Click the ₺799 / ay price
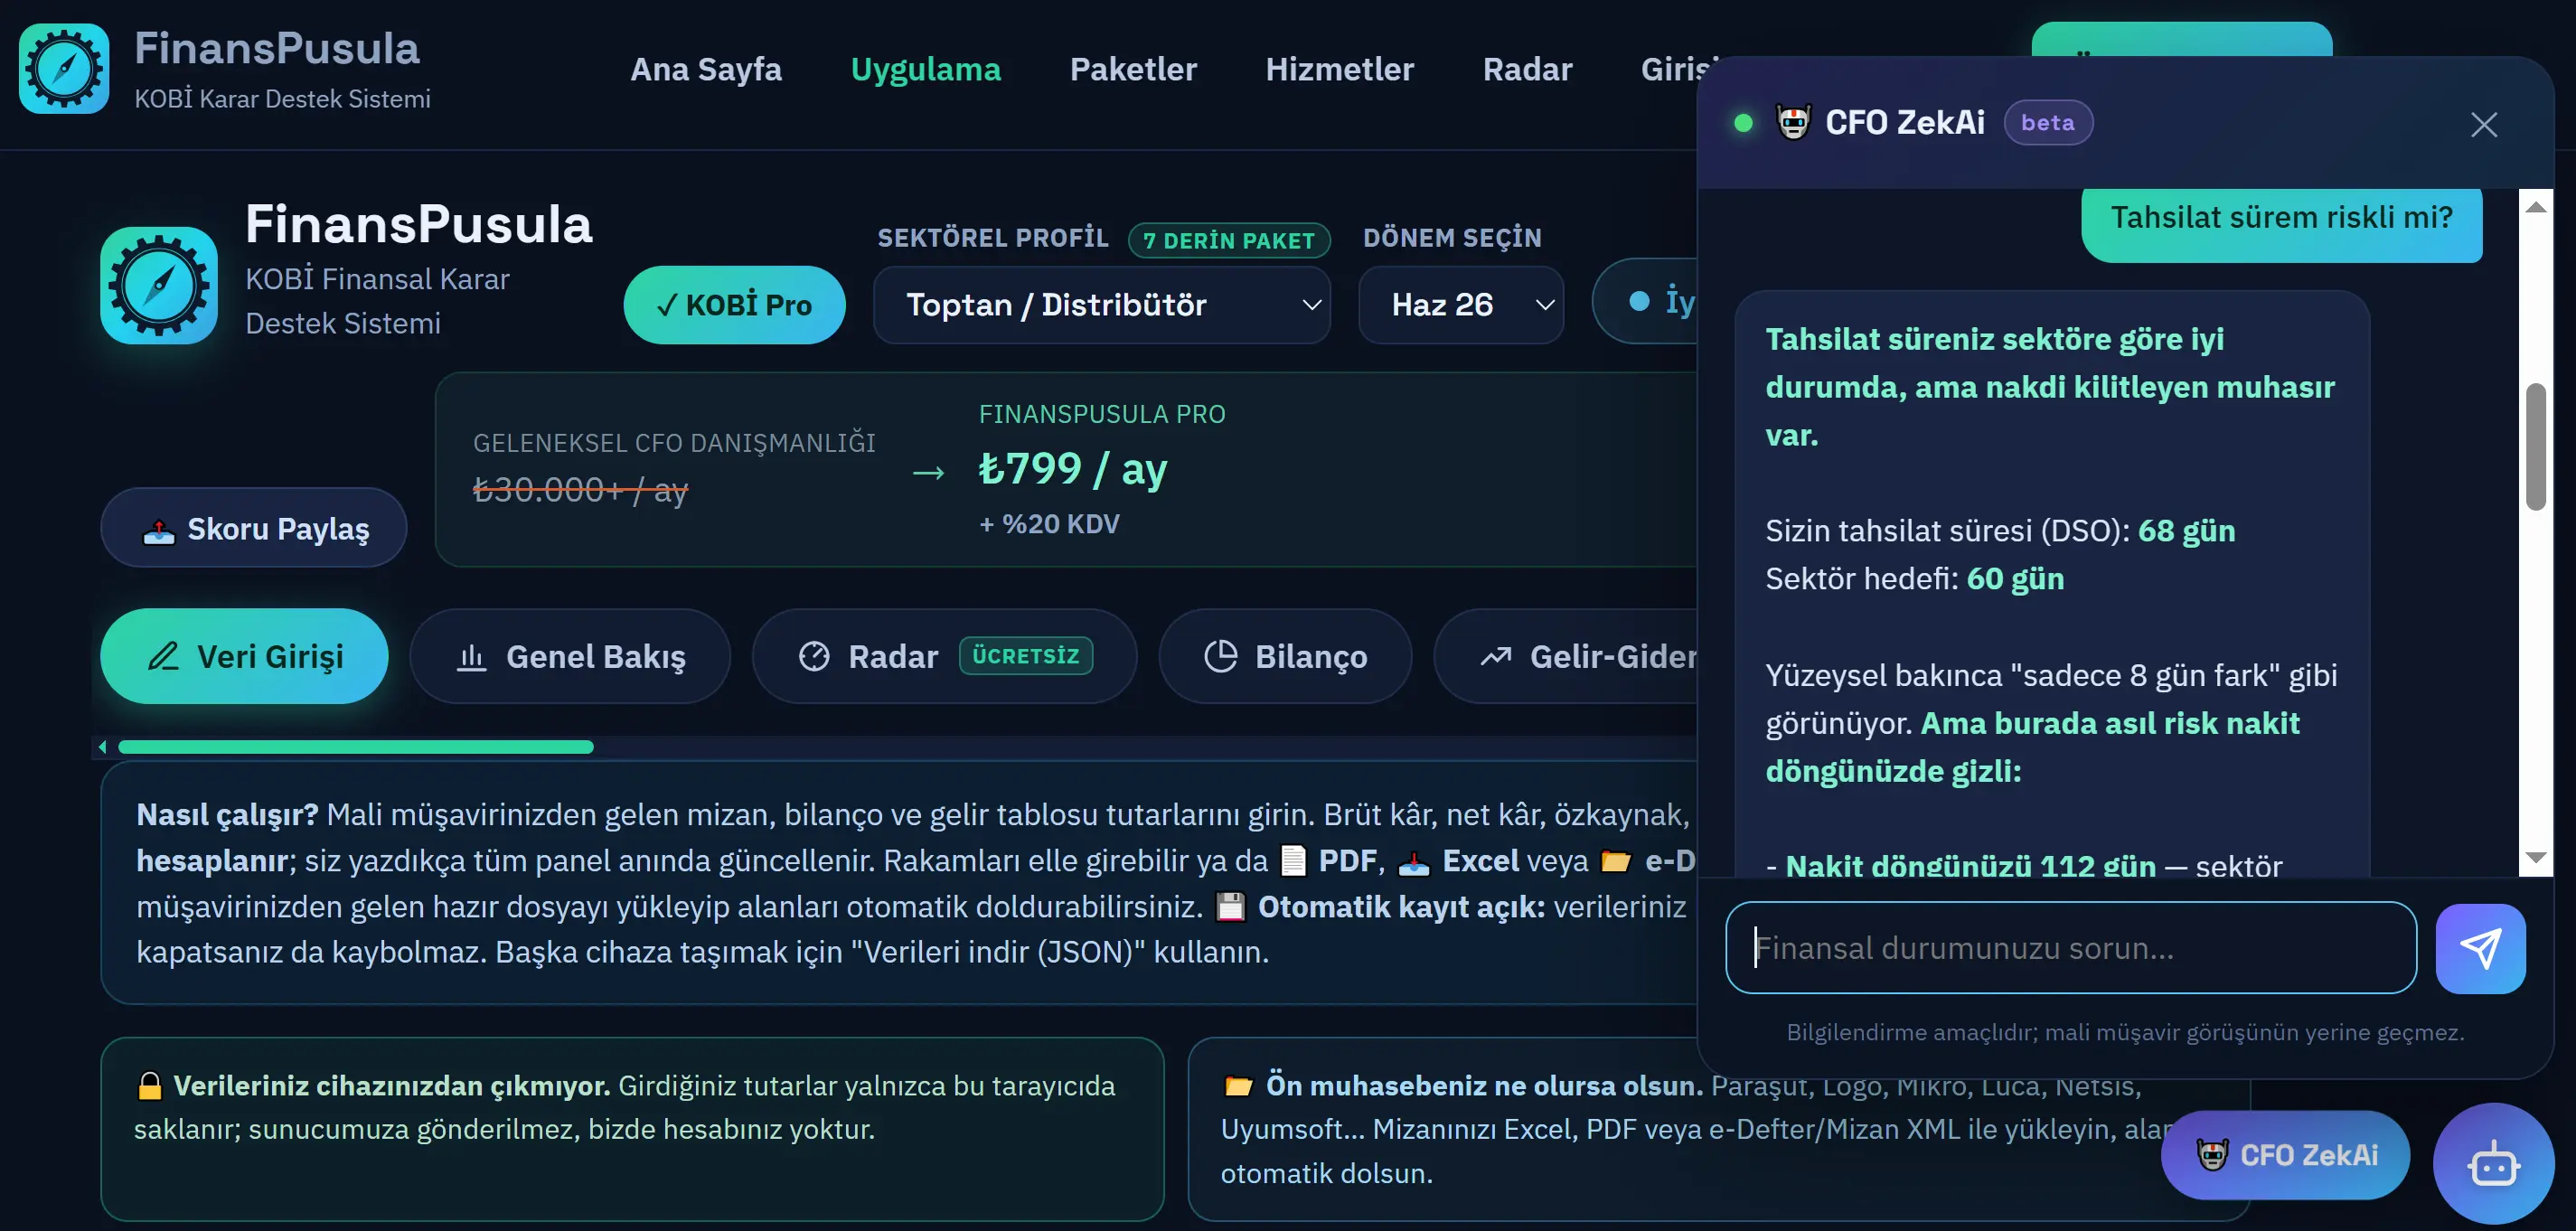This screenshot has height=1231, width=2576. [x=1073, y=469]
